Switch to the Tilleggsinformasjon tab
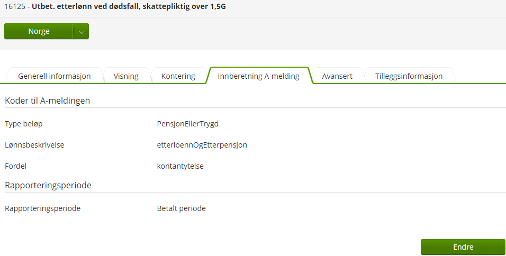The image size is (506, 256). click(x=409, y=76)
